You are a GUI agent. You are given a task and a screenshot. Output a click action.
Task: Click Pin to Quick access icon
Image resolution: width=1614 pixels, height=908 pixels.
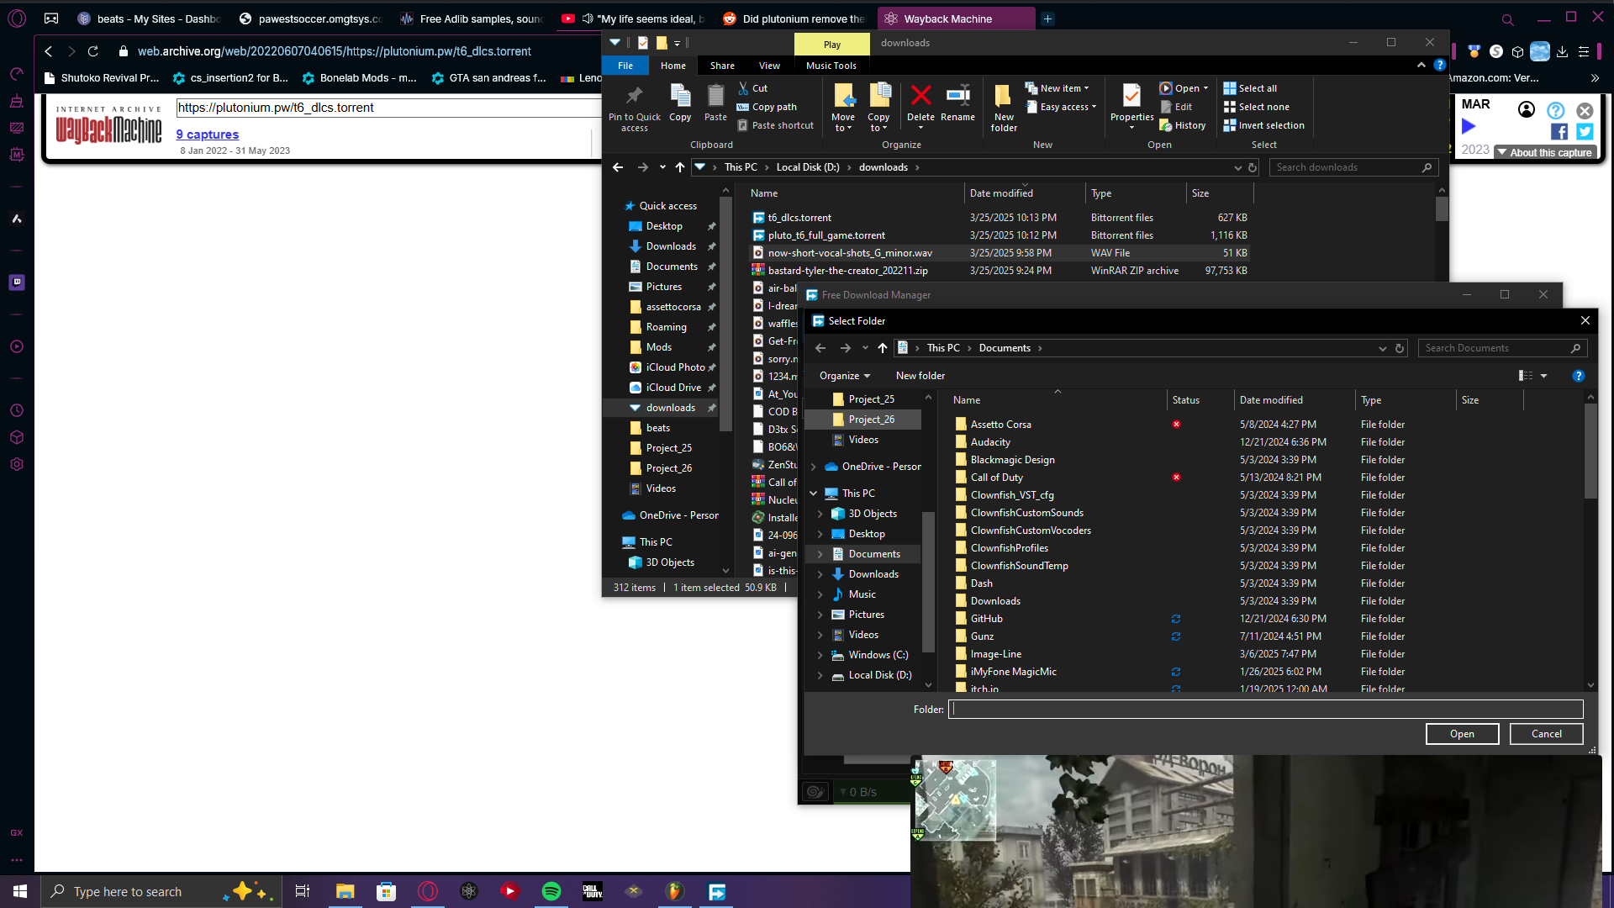(635, 108)
